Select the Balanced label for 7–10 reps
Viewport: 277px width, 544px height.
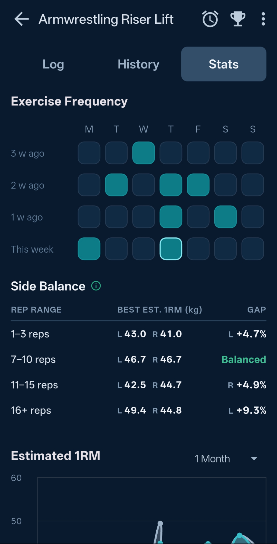(x=244, y=359)
